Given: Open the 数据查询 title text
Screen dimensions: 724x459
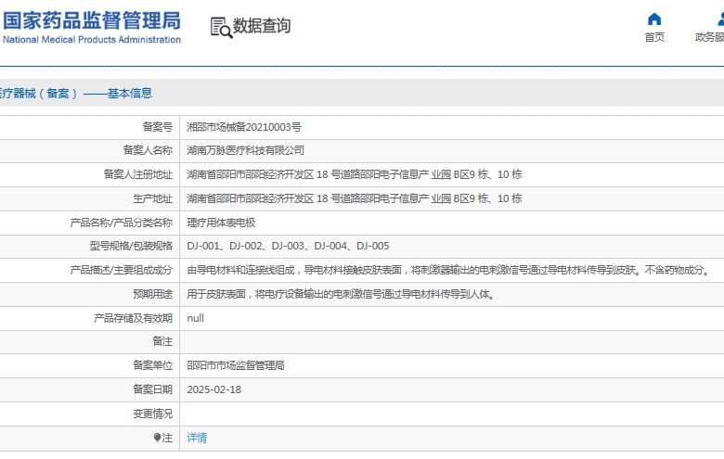Looking at the screenshot, I should coord(262,26).
